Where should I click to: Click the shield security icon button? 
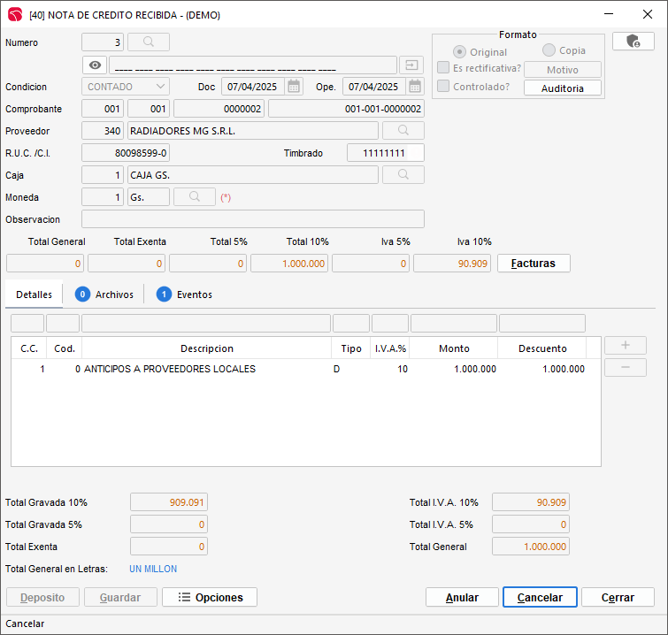pyautogui.click(x=633, y=42)
